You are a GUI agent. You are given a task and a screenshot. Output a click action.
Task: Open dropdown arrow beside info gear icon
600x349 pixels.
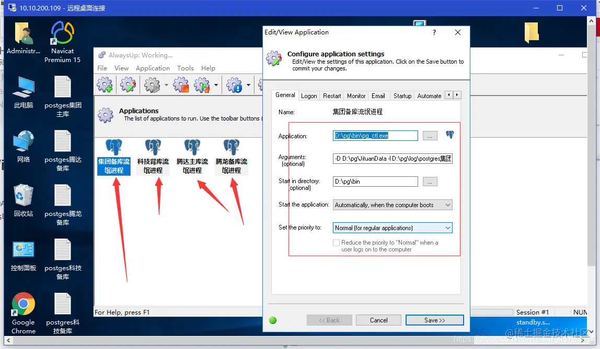[248, 85]
